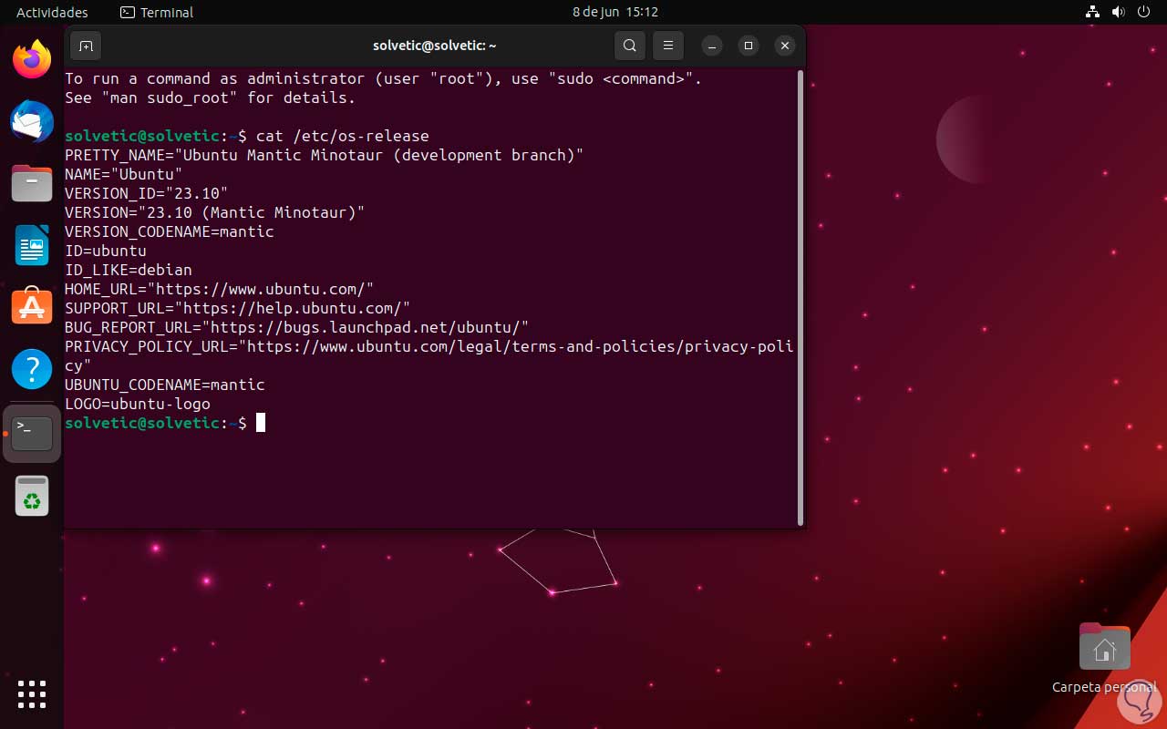Viewport: 1167px width, 729px height.
Task: Click the VERSION_ID="23.10" line
Action: (147, 193)
